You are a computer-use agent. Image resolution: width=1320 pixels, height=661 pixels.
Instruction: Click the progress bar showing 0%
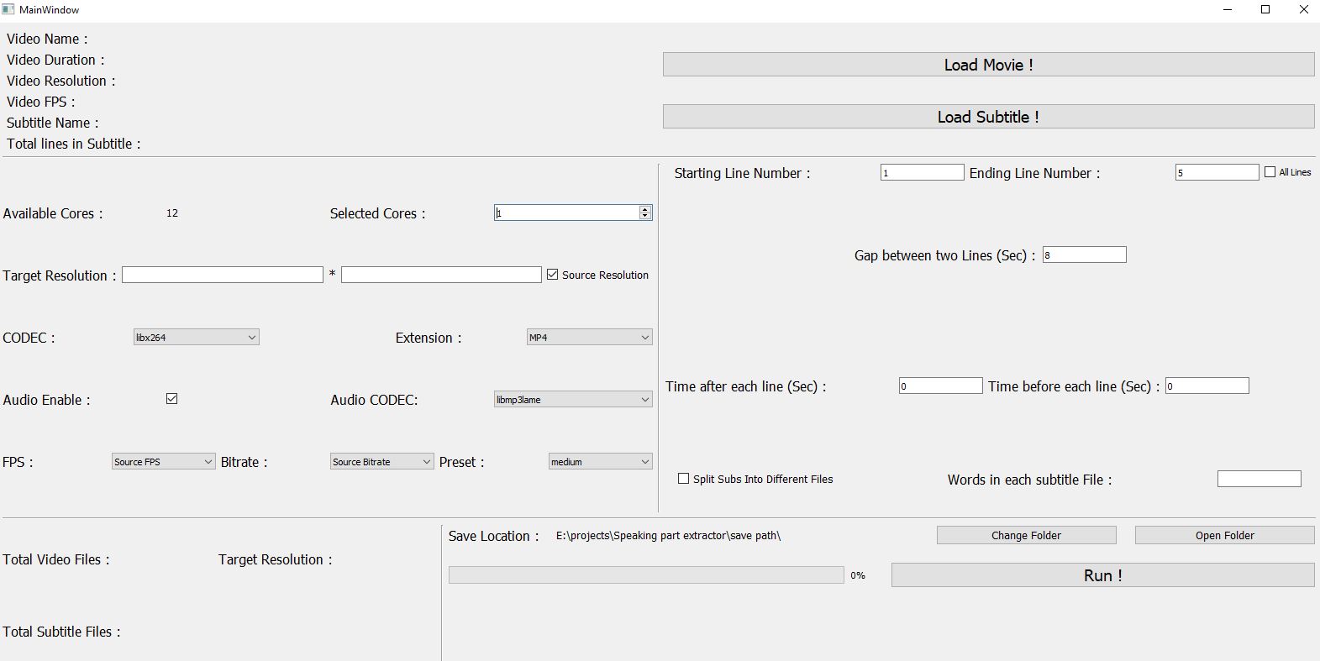coord(646,574)
